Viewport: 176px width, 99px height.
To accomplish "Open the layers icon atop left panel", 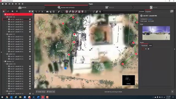I will (8, 11).
